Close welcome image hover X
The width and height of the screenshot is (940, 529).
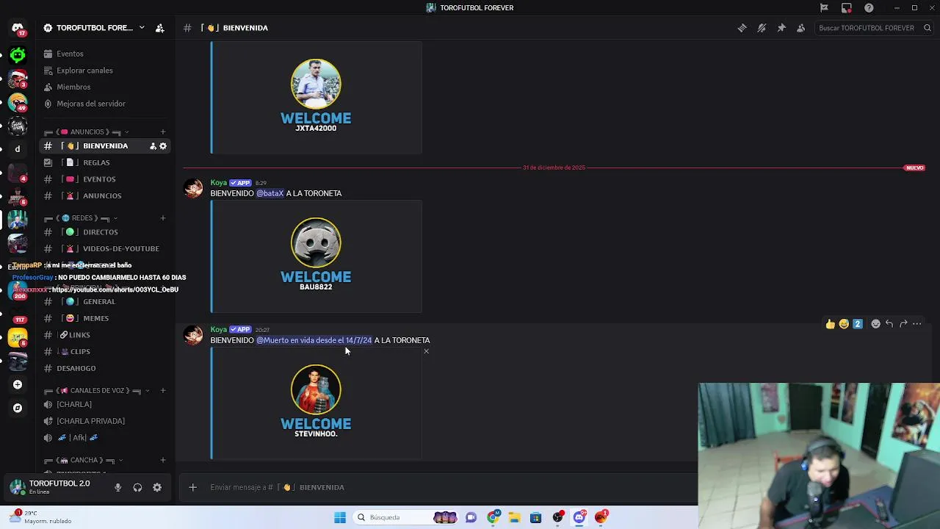click(426, 351)
